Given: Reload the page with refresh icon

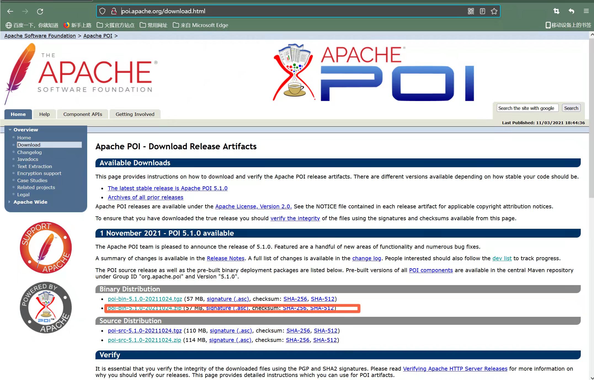Looking at the screenshot, I should point(40,11).
